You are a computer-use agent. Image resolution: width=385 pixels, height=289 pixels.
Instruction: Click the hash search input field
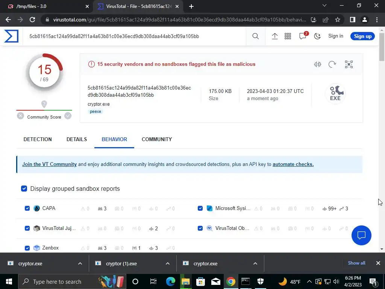pos(134,37)
